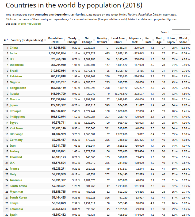Open the South Africa country link
The image size is (195, 217).
point(18,186)
